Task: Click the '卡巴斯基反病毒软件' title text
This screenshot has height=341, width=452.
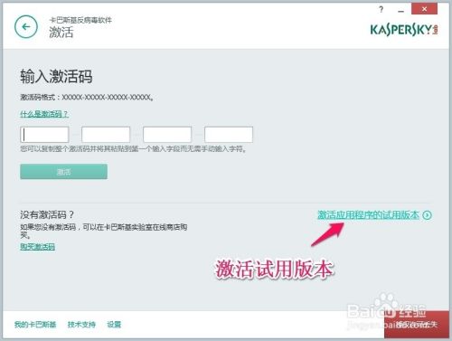Action: (80, 20)
